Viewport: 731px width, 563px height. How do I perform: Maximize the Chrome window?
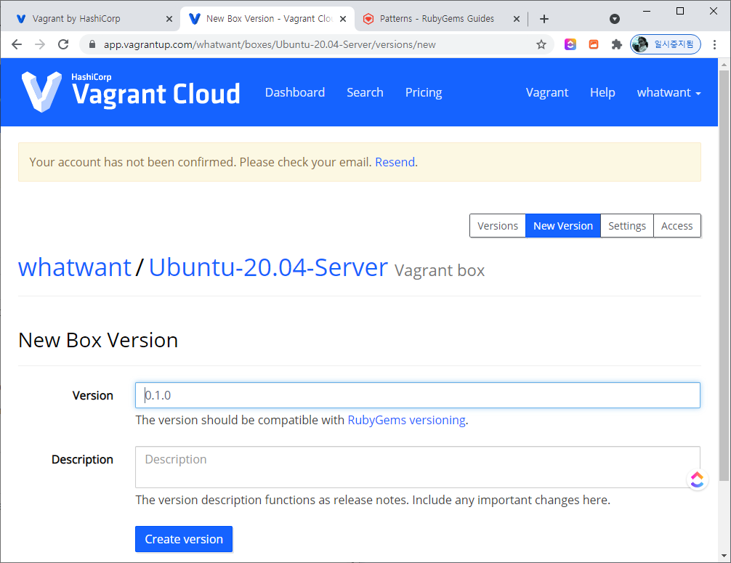[680, 11]
